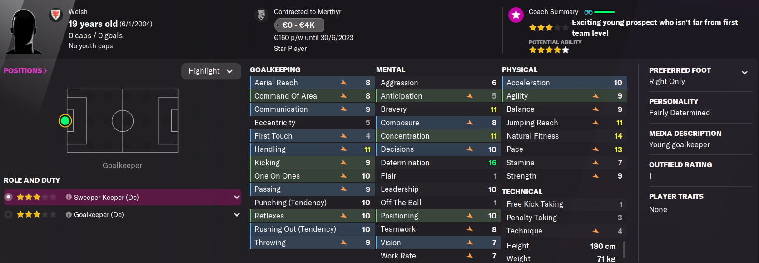The image size is (759, 263).
Task: Open info icon next to Goalkeeper (De)
Action: point(69,214)
